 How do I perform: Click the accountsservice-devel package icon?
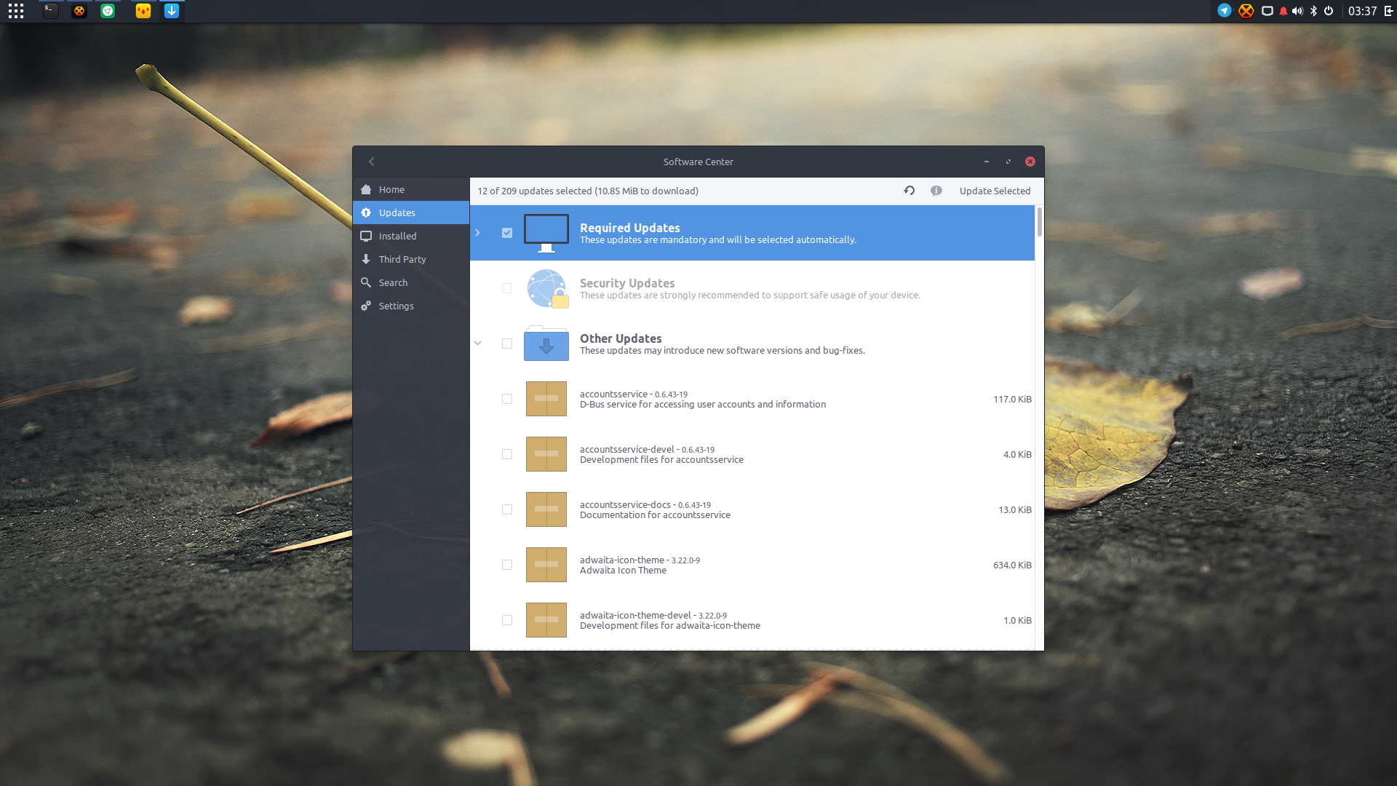click(546, 454)
